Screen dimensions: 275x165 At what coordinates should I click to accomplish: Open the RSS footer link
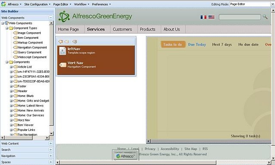click(x=205, y=149)
